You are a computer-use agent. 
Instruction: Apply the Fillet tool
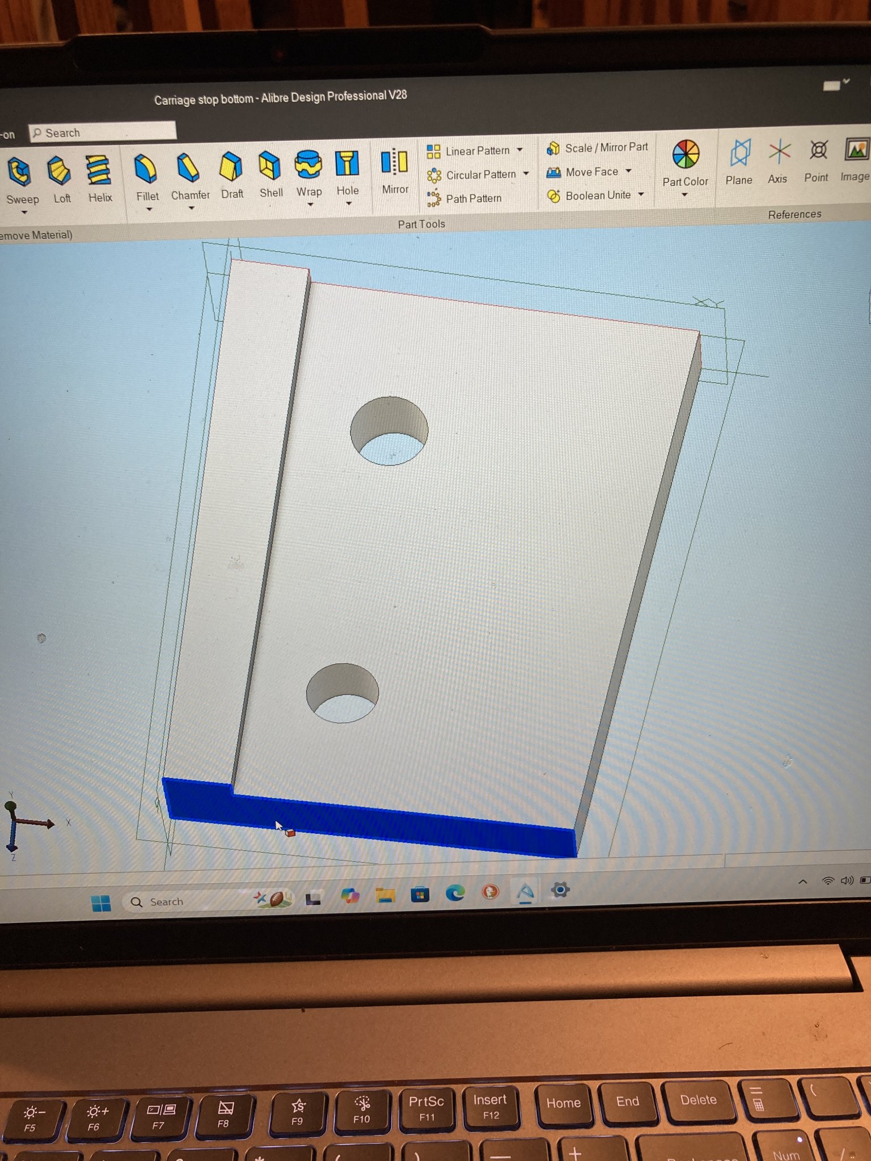146,169
